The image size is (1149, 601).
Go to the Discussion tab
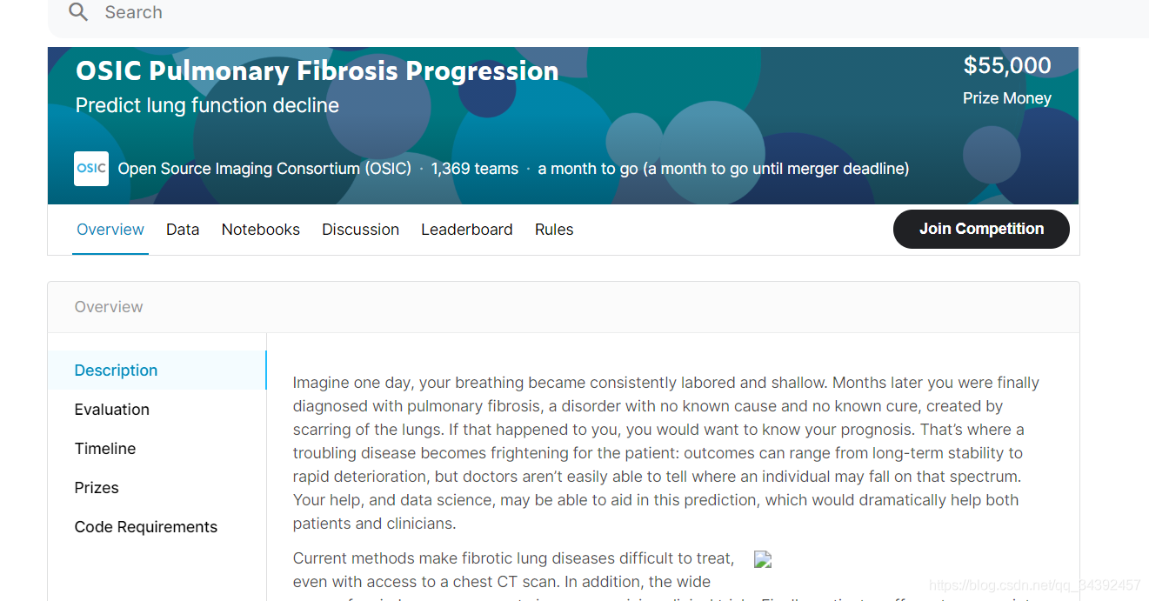pyautogui.click(x=361, y=230)
